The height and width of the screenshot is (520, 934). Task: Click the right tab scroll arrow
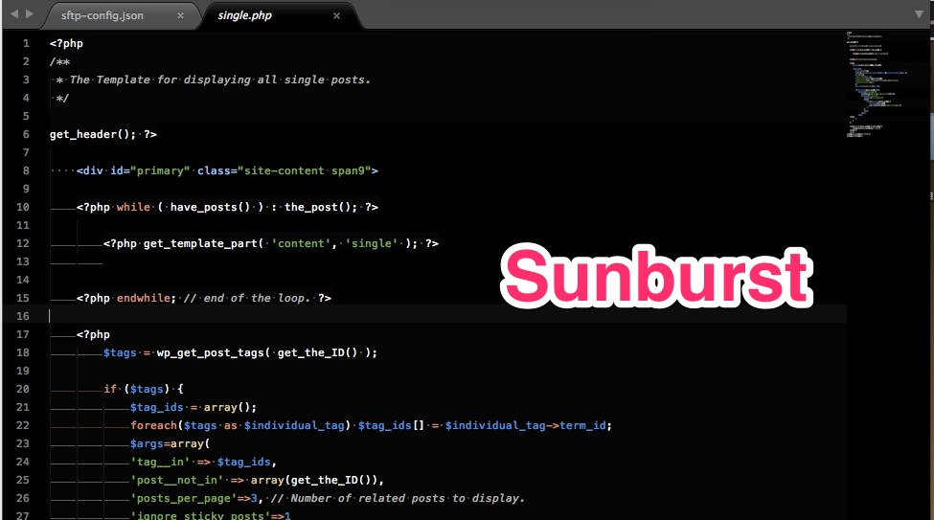point(29,15)
